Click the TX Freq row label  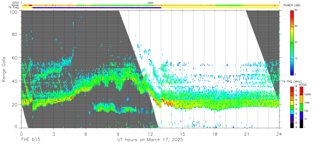14,8
